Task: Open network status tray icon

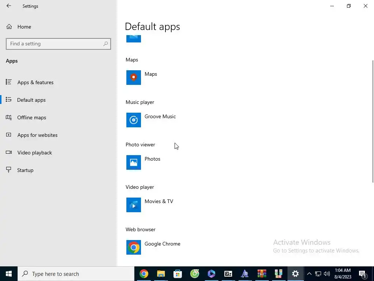Action: coord(318,274)
